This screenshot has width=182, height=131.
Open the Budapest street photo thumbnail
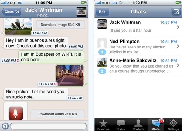(x=70, y=75)
